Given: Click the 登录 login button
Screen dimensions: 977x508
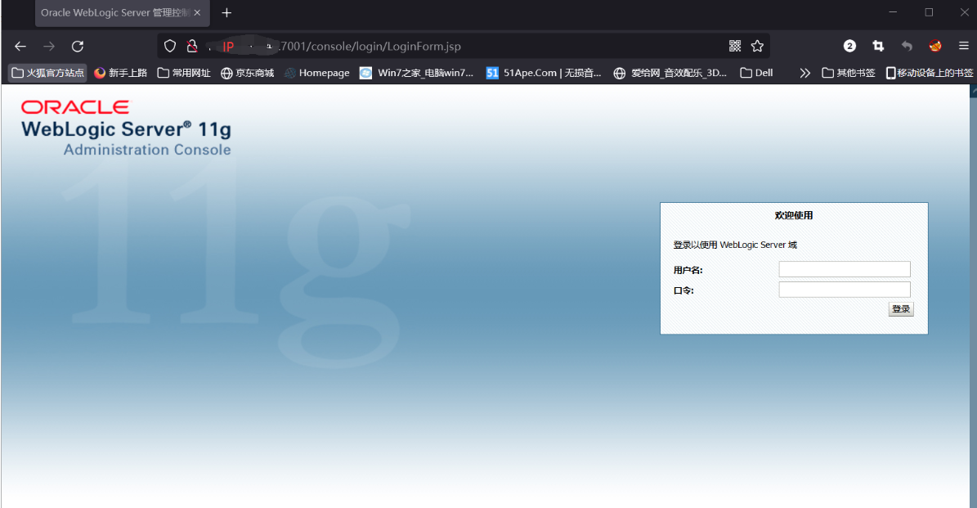Looking at the screenshot, I should [x=901, y=309].
